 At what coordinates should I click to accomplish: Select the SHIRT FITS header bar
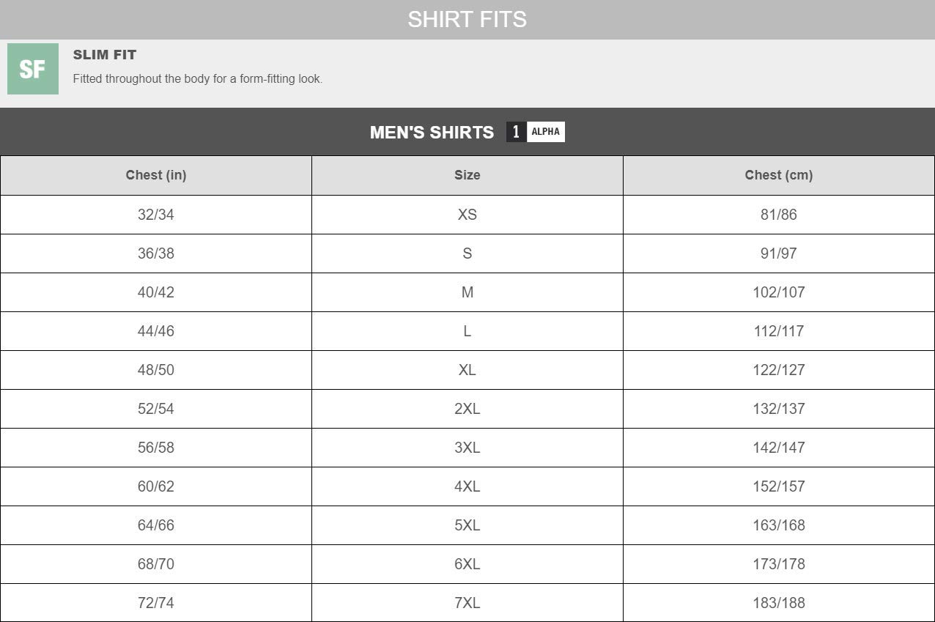click(467, 19)
